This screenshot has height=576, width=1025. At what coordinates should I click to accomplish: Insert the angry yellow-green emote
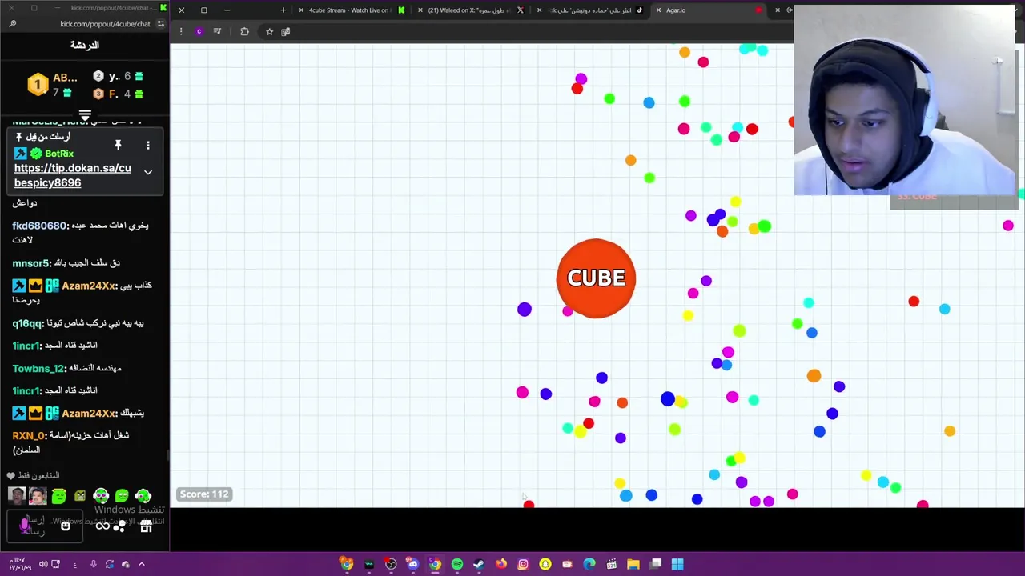point(80,497)
